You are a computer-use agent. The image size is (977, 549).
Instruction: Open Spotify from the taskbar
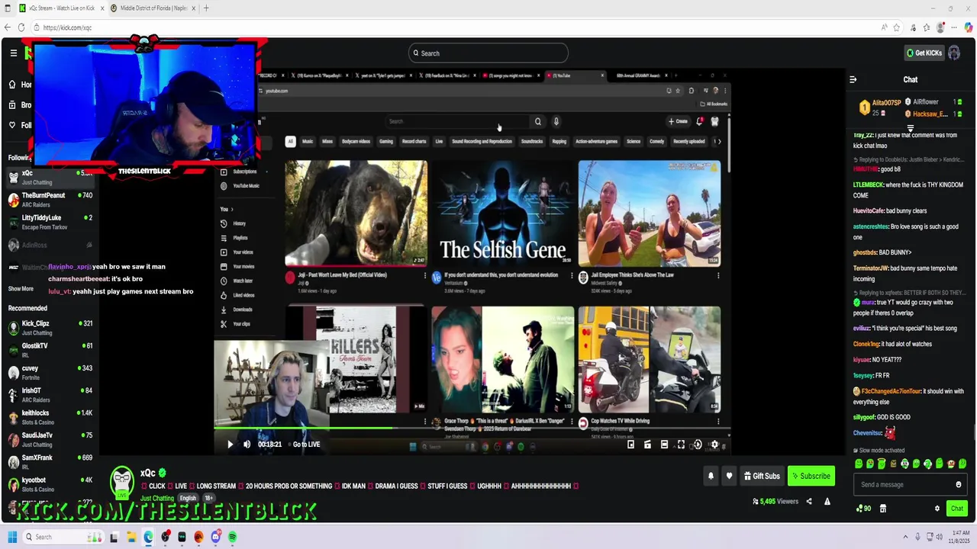(232, 537)
